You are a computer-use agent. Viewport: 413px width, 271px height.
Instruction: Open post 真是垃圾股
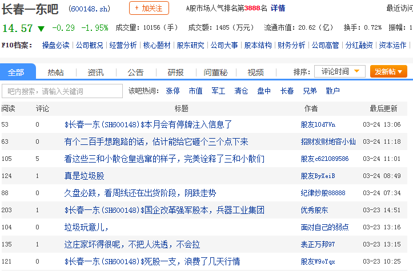coord(85,176)
